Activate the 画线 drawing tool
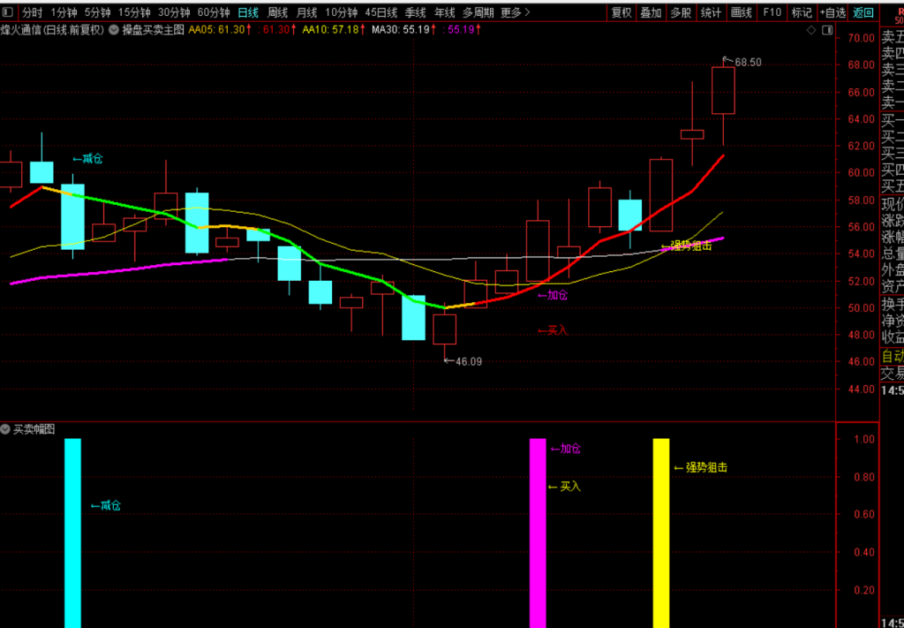Screen dimensions: 904x628 point(742,12)
